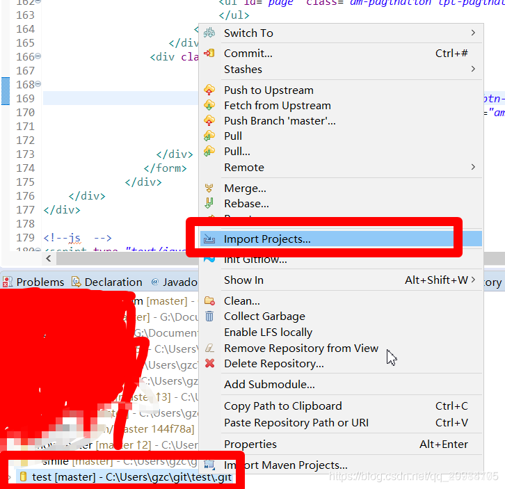The image size is (505, 489).
Task: Expand the test repository tree node
Action: coord(9,477)
